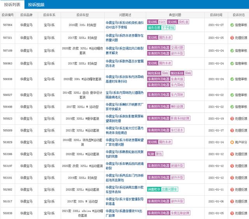The width and height of the screenshot is (249, 219).
Task: Click the 车身附件及电器 车内异味 tag
Action: (166, 95)
